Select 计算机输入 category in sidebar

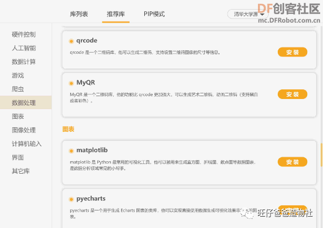27,144
